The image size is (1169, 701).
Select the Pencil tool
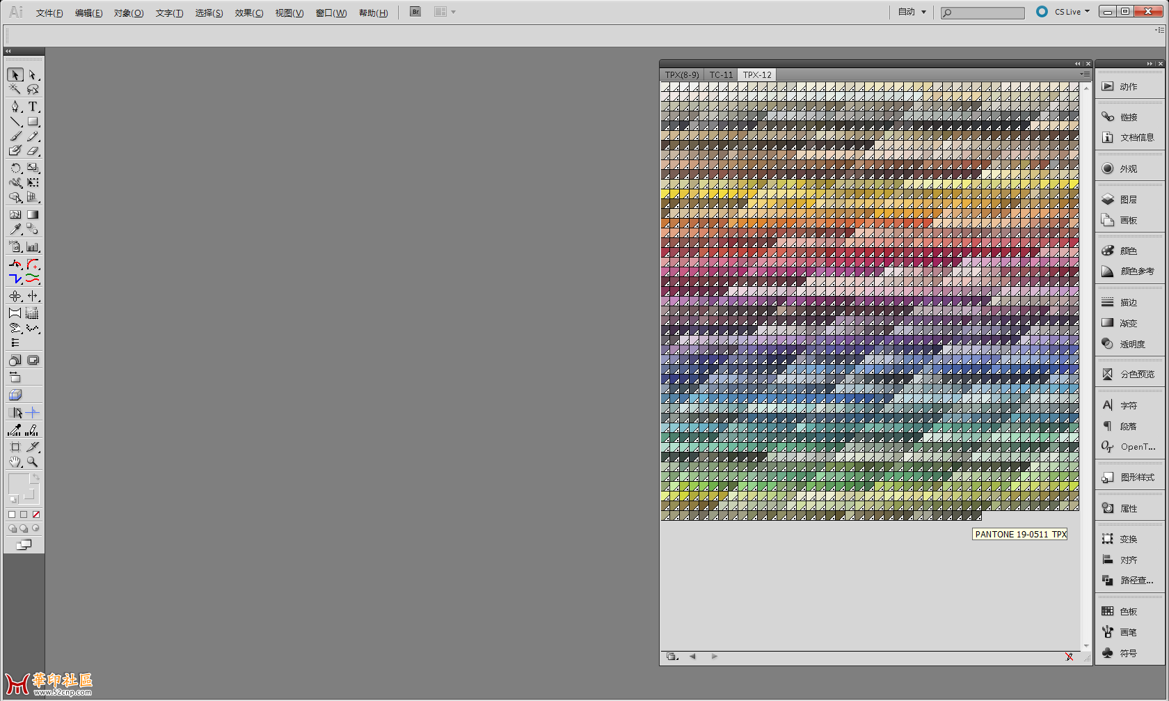[x=33, y=136]
